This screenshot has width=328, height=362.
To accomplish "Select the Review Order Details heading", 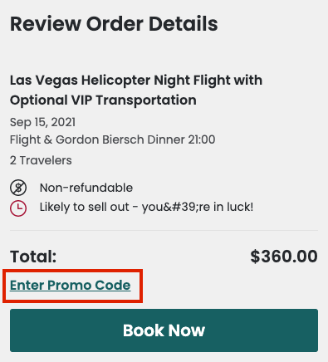I will coord(114,24).
